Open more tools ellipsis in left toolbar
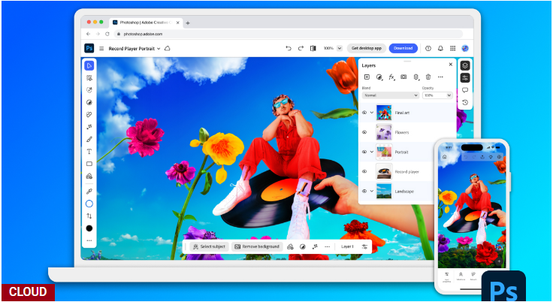The height and width of the screenshot is (302, 553). (89, 240)
